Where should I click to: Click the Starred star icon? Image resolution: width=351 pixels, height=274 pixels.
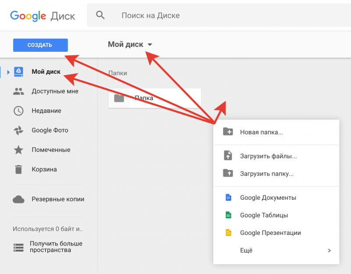click(18, 150)
